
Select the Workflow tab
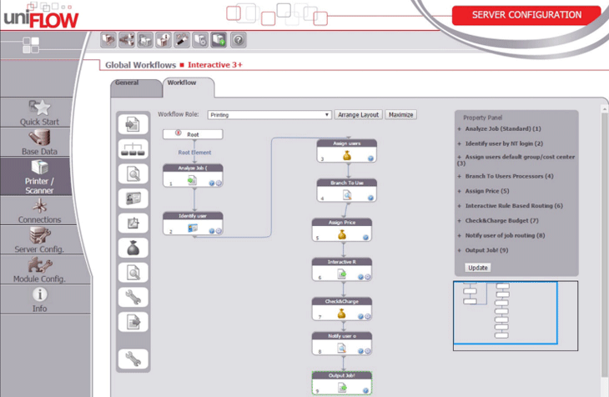click(x=182, y=83)
